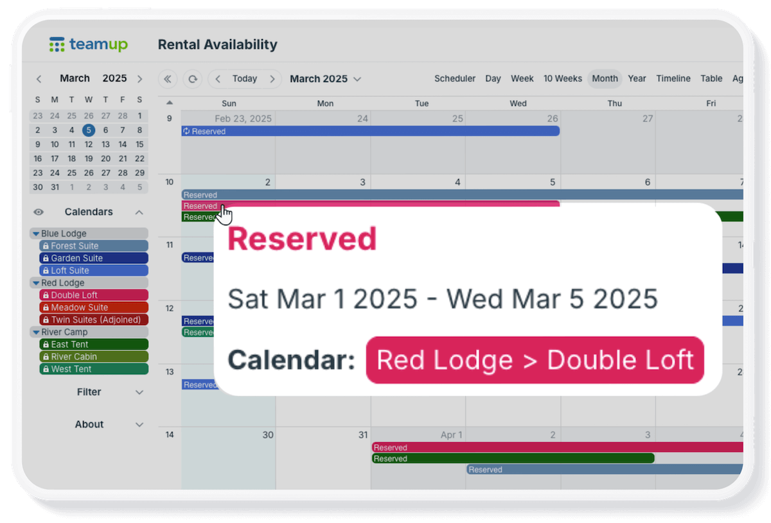Image resolution: width=771 pixels, height=523 pixels.
Task: Click the Rental Availability title
Action: coord(218,45)
